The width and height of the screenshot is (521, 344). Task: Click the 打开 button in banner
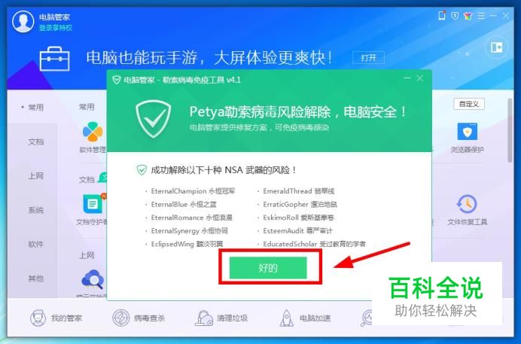coord(368,58)
